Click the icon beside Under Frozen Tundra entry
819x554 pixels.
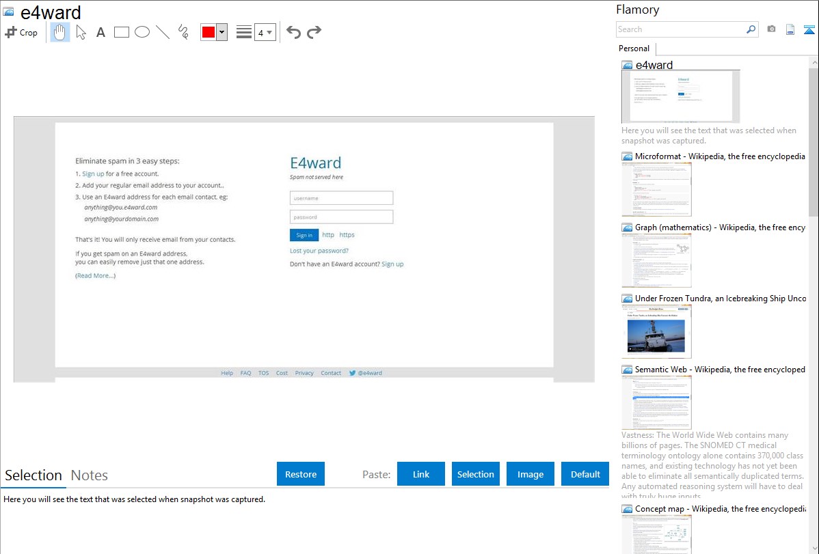(627, 299)
